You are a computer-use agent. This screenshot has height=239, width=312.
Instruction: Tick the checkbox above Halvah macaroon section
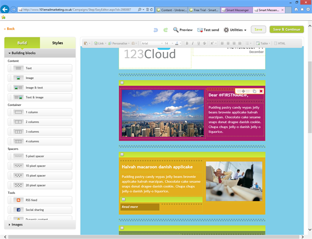[122, 154]
